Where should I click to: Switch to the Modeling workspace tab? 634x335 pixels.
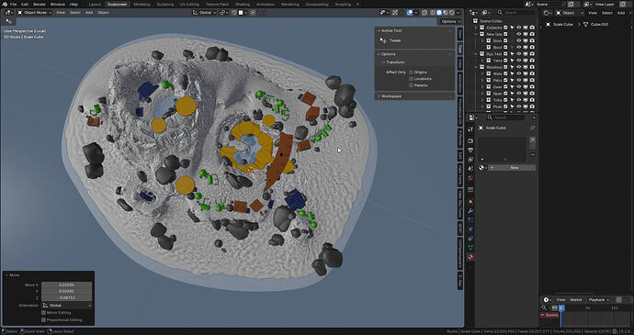pyautogui.click(x=142, y=4)
